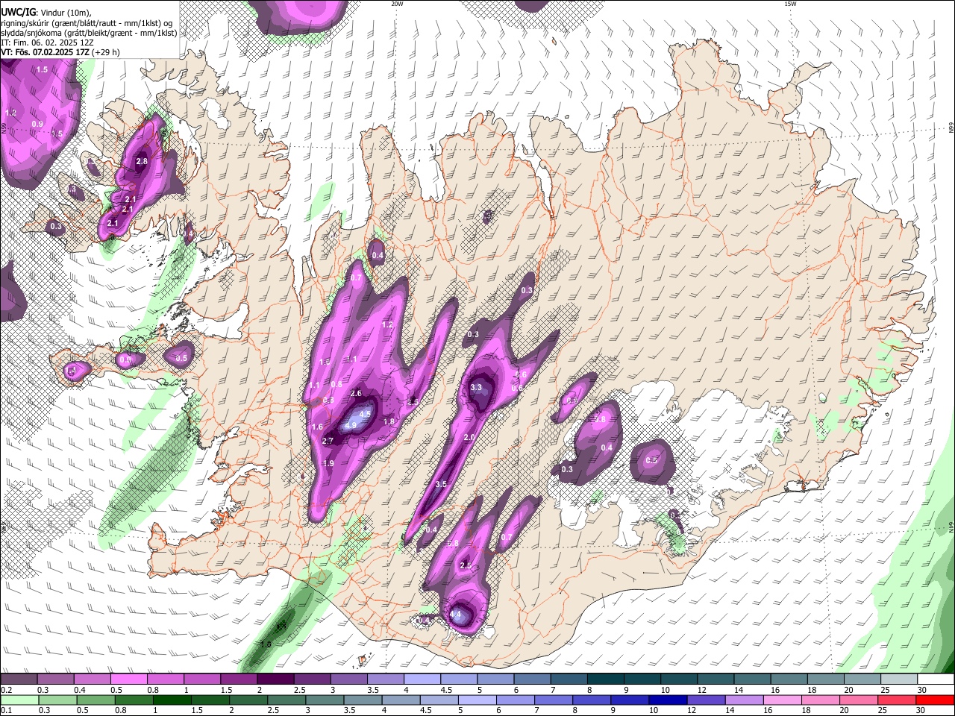Select dark blue bottom scale swatch at 10

point(668,700)
